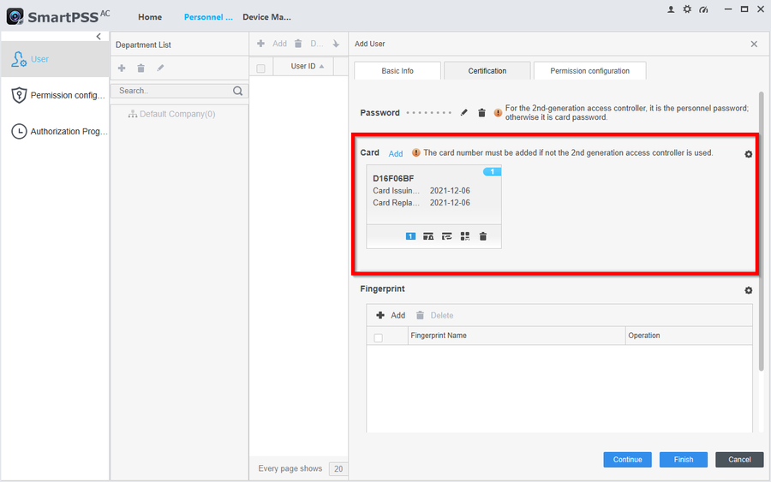Check the Fingerprint Name header checkbox

click(379, 337)
